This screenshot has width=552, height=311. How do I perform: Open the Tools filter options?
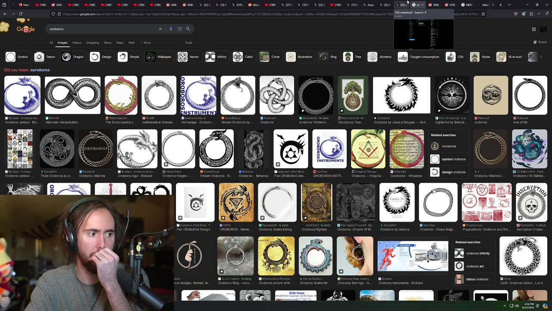[188, 42]
